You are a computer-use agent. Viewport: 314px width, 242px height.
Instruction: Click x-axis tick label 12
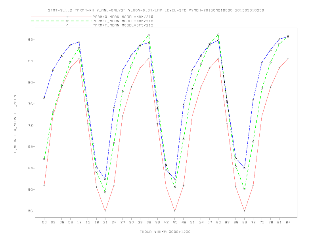point(79,222)
